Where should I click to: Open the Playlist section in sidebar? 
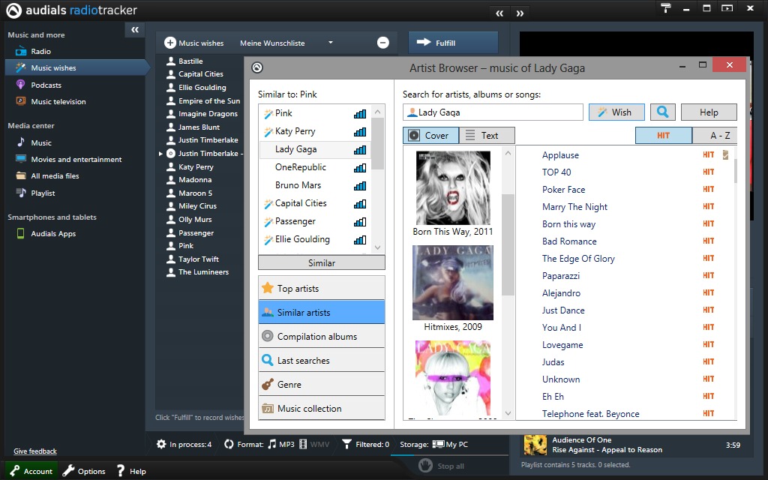click(43, 193)
